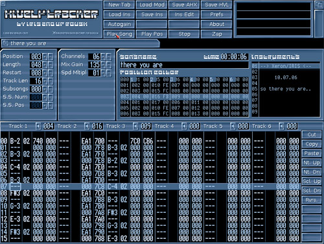Decrease the Mix Gain value stepper

[x=109, y=65]
